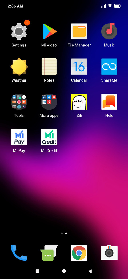The width and height of the screenshot is (128, 279).
Task: Launch Mi Pay
Action: tap(19, 137)
